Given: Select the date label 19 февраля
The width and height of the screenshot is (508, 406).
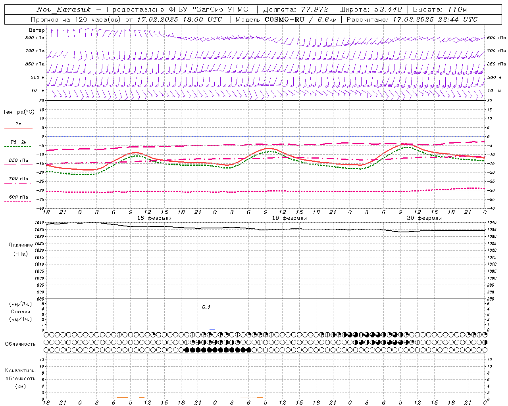Looking at the screenshot, I should 289,218.
